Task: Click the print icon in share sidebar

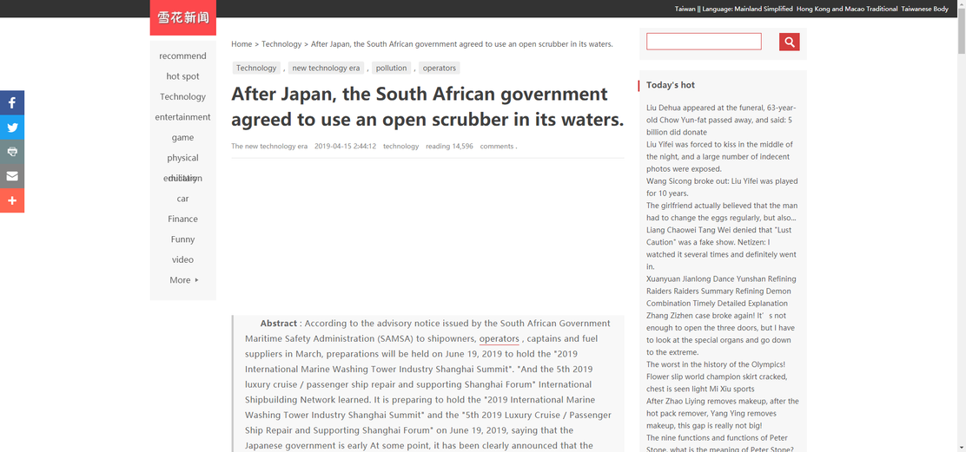Action: click(11, 152)
